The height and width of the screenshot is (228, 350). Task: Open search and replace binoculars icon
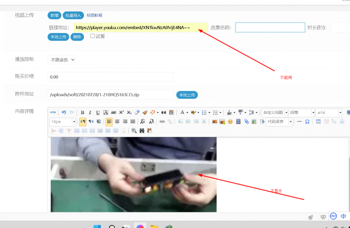pyautogui.click(x=142, y=131)
